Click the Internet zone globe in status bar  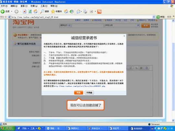point(149,124)
